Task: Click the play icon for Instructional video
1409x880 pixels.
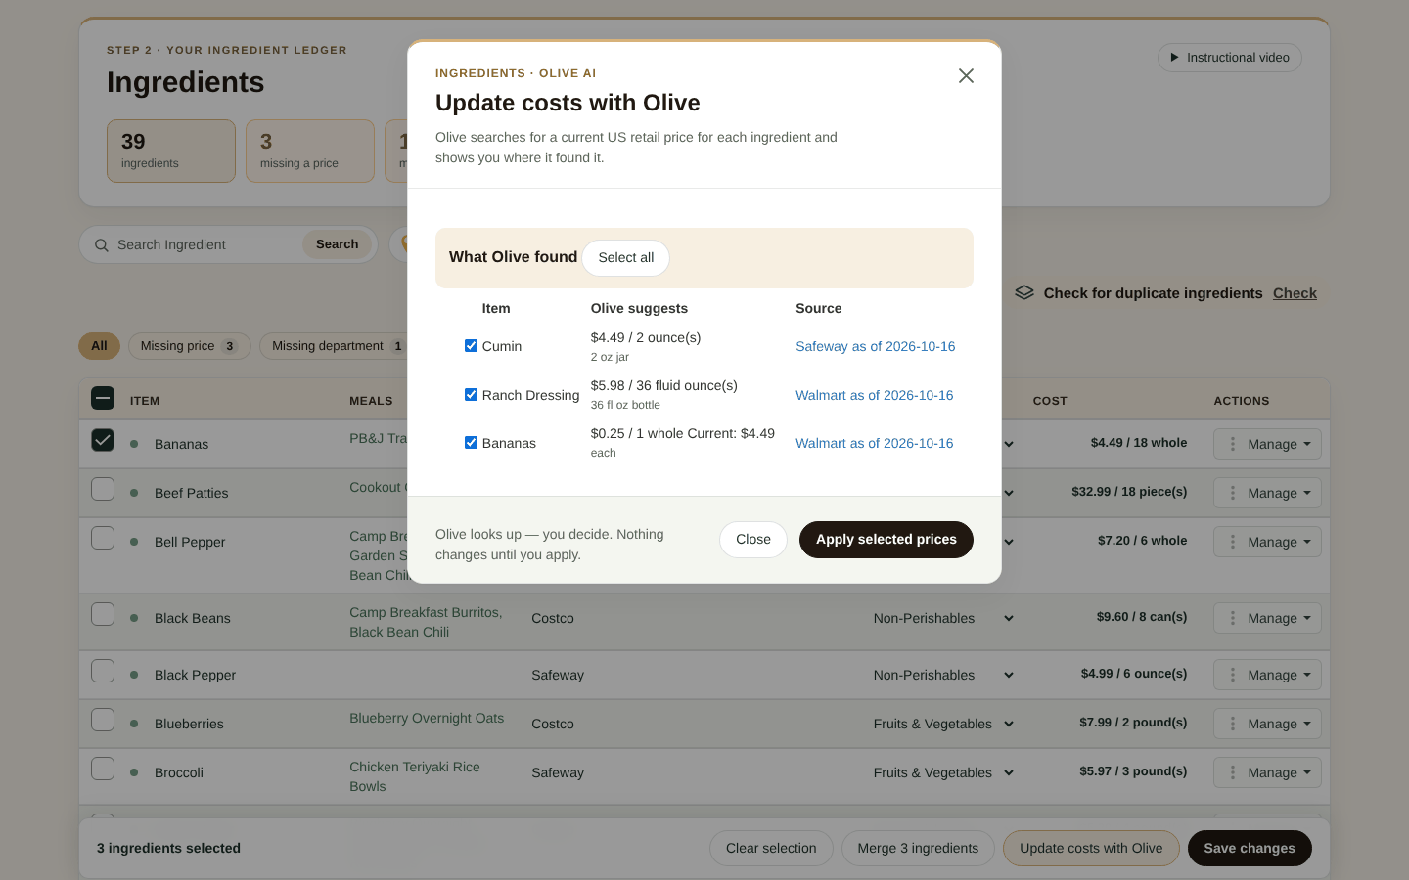Action: click(1175, 58)
